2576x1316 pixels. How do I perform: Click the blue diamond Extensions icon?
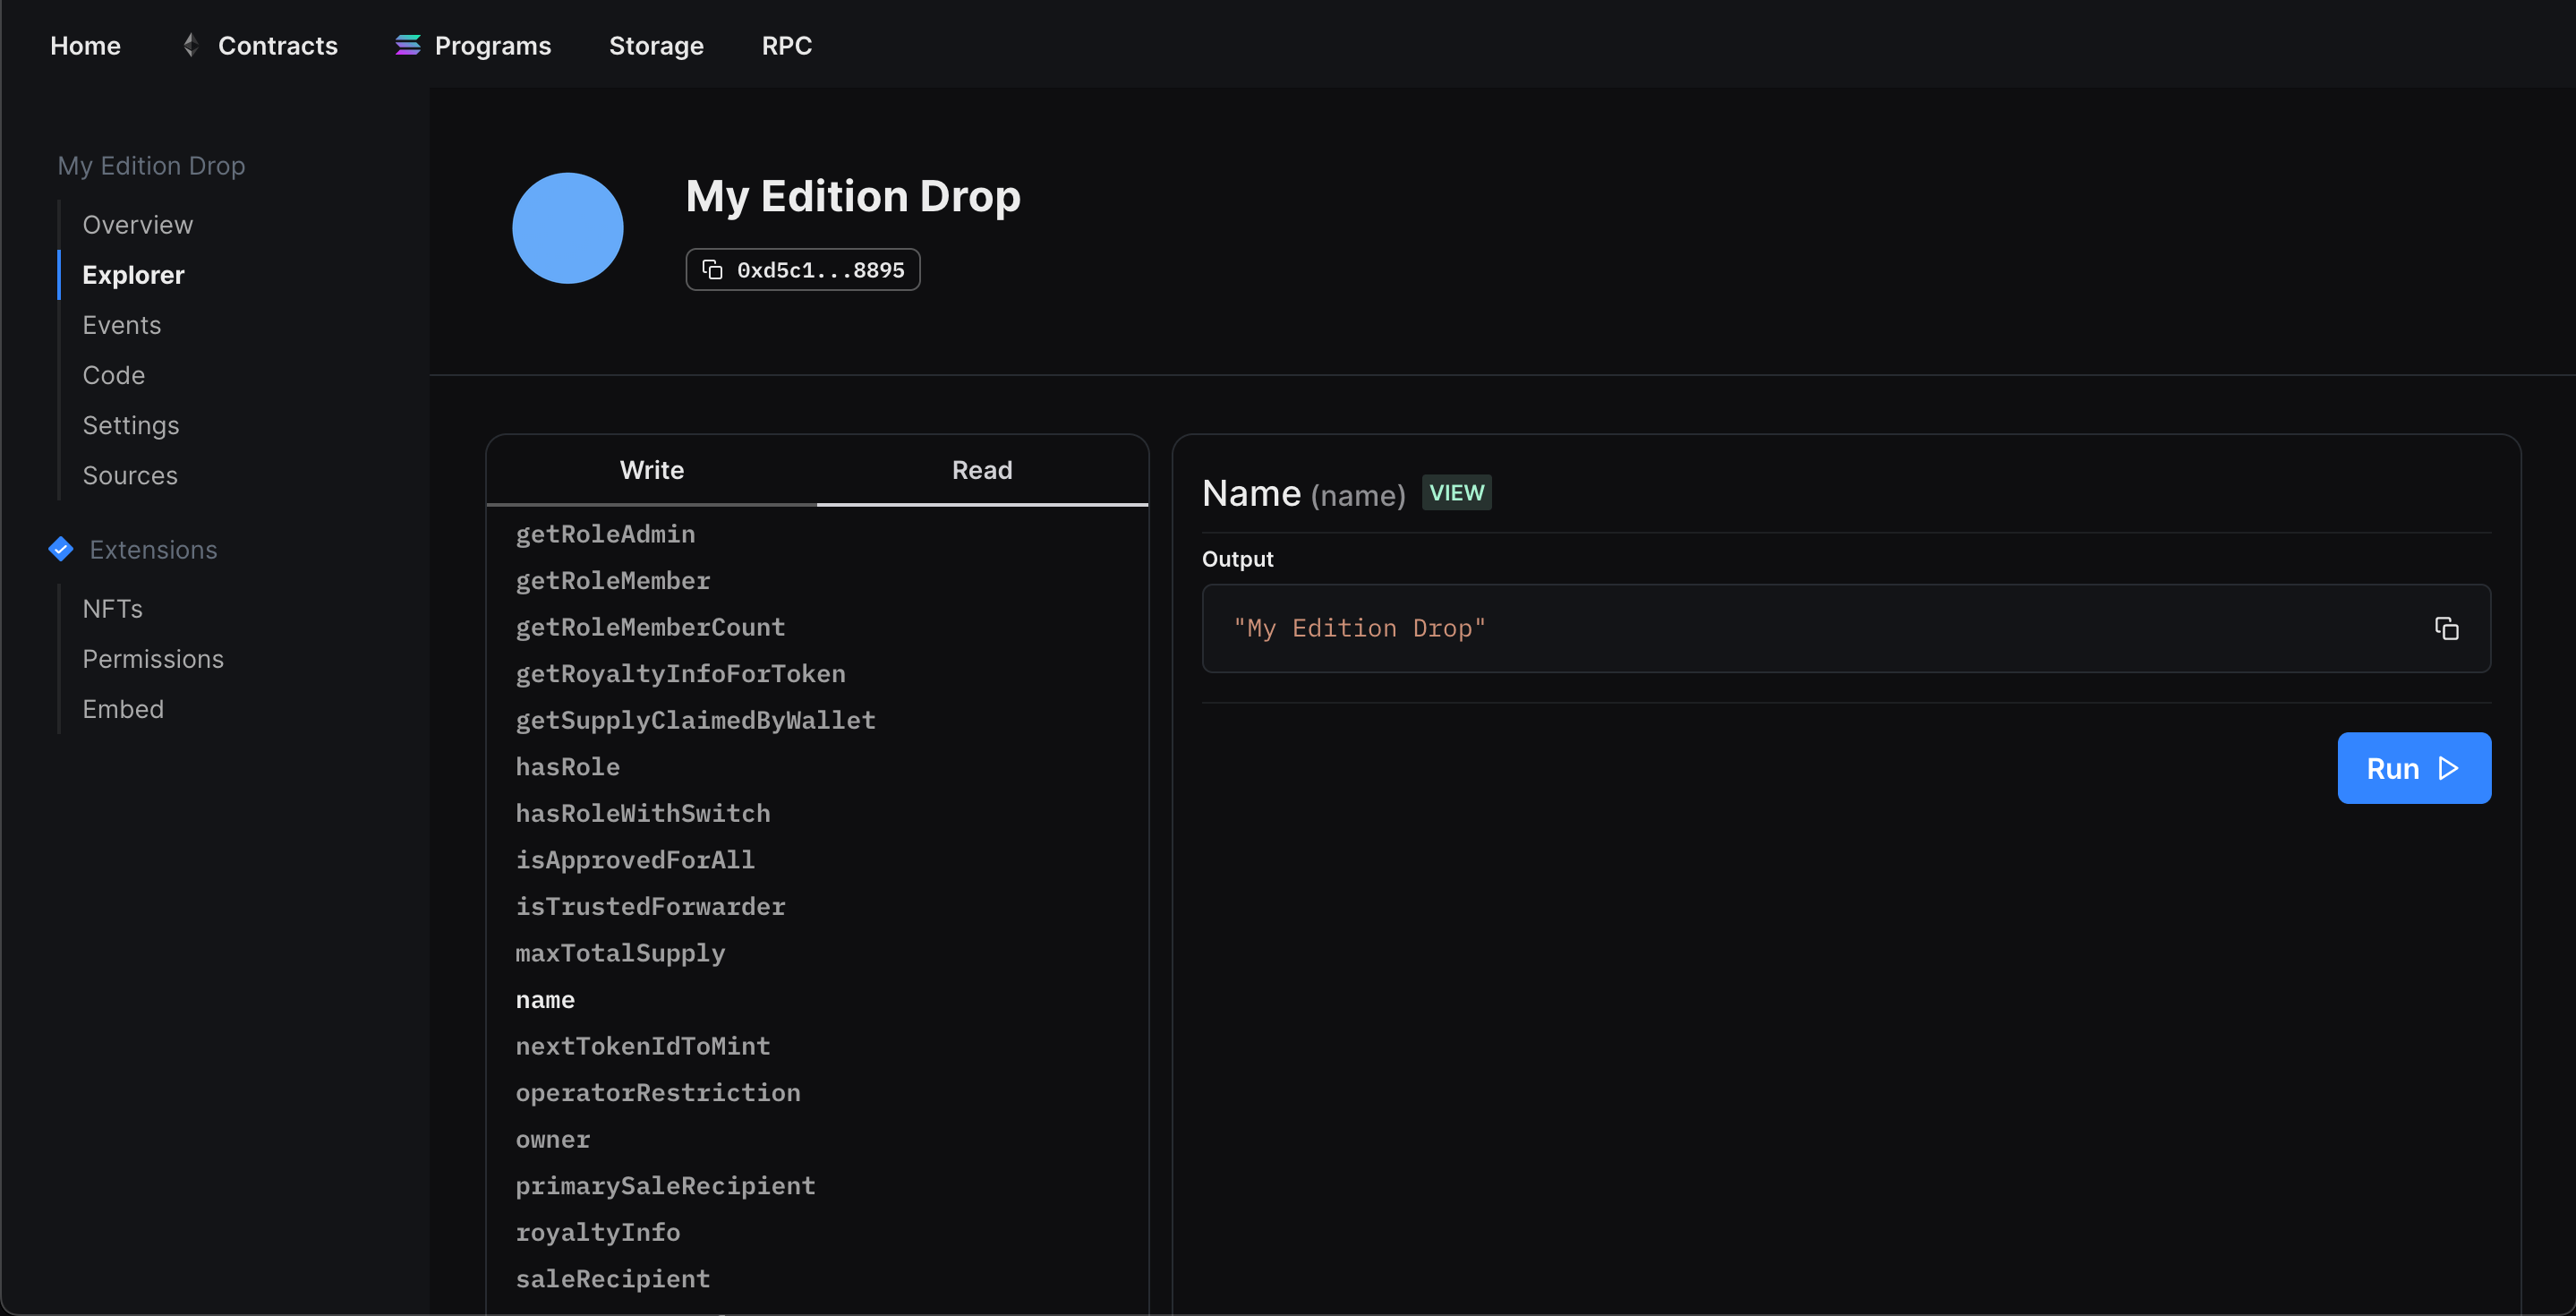point(60,549)
